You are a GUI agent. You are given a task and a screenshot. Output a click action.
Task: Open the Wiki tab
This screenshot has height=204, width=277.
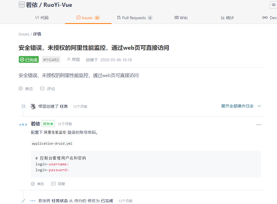click(x=181, y=18)
